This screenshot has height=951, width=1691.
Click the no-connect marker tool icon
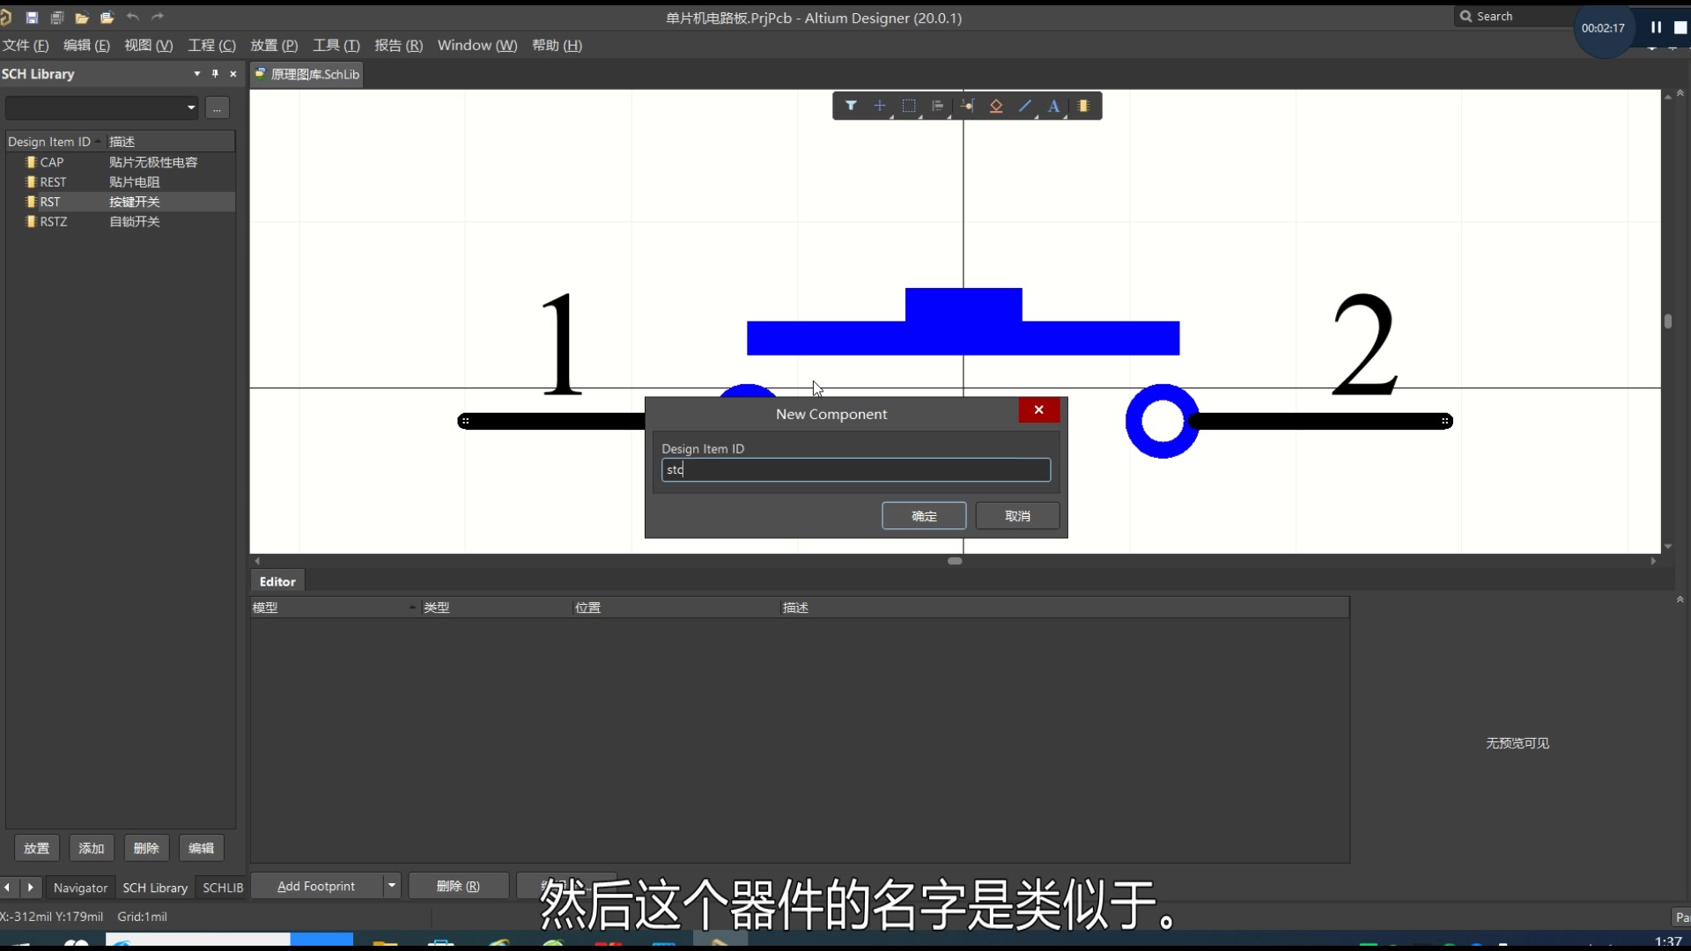[x=879, y=106]
